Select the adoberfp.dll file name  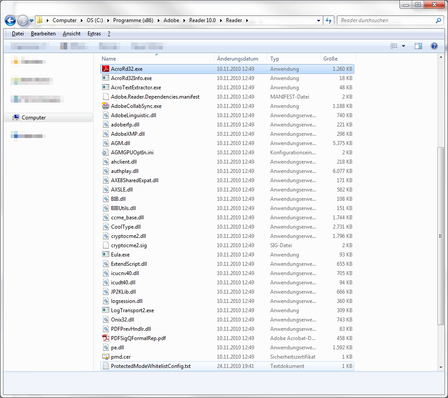pyautogui.click(x=125, y=125)
